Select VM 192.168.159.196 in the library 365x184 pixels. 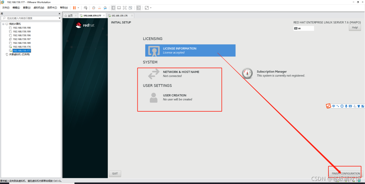22,35
